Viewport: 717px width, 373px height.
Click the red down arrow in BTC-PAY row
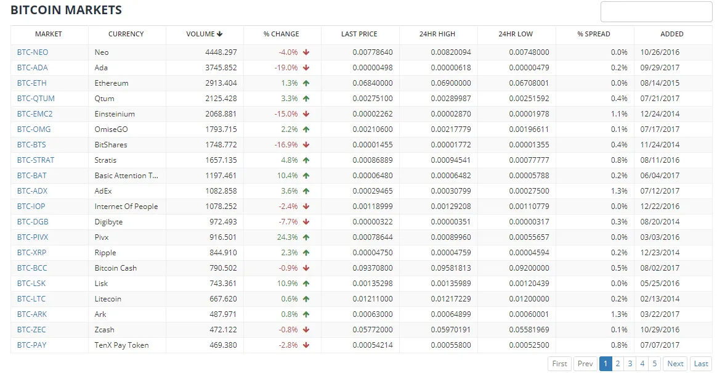click(x=306, y=345)
